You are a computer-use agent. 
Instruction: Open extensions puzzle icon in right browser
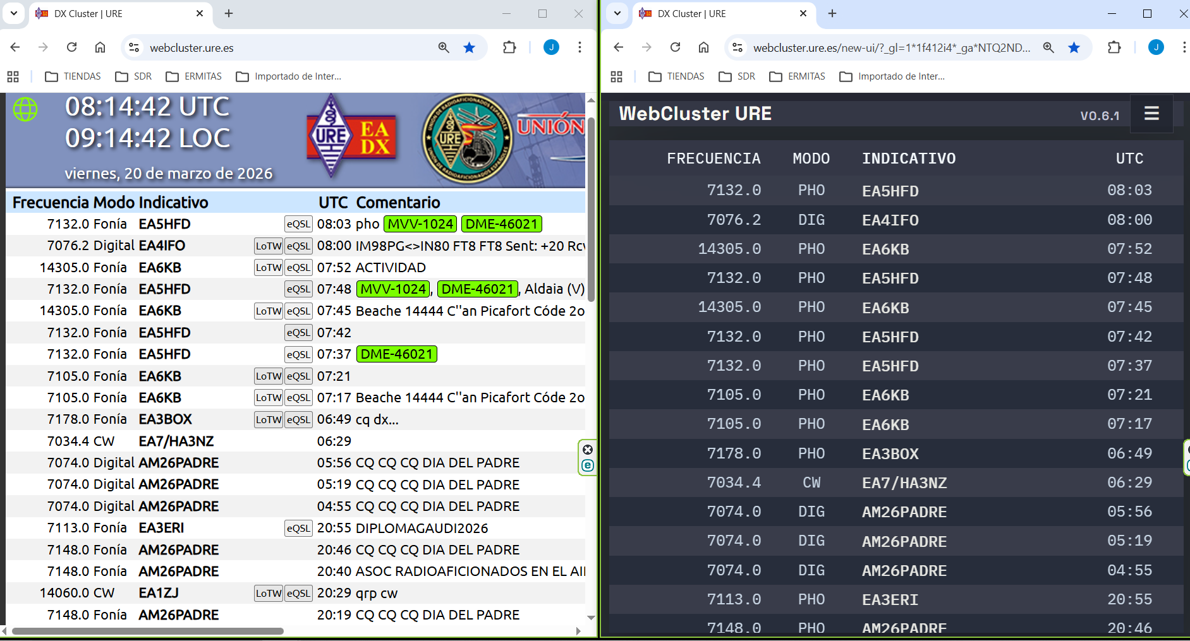coord(1114,47)
